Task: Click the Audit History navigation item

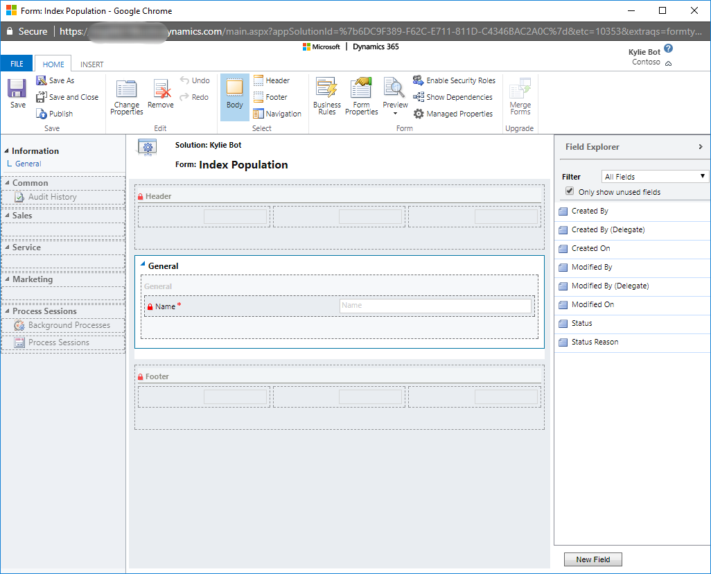Action: pos(63,197)
